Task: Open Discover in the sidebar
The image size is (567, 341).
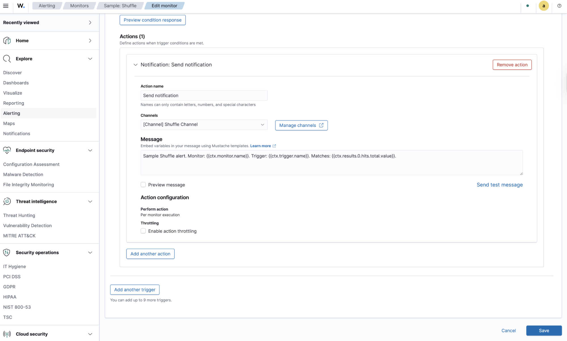Action: 12,73
